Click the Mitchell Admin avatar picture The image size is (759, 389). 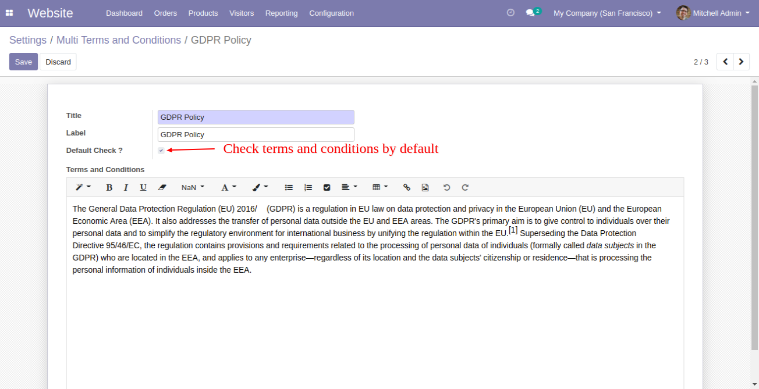(683, 13)
